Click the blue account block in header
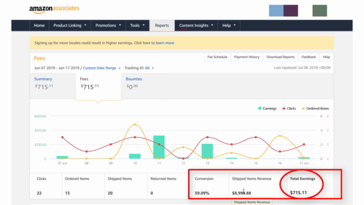The width and height of the screenshot is (364, 205). click(276, 11)
